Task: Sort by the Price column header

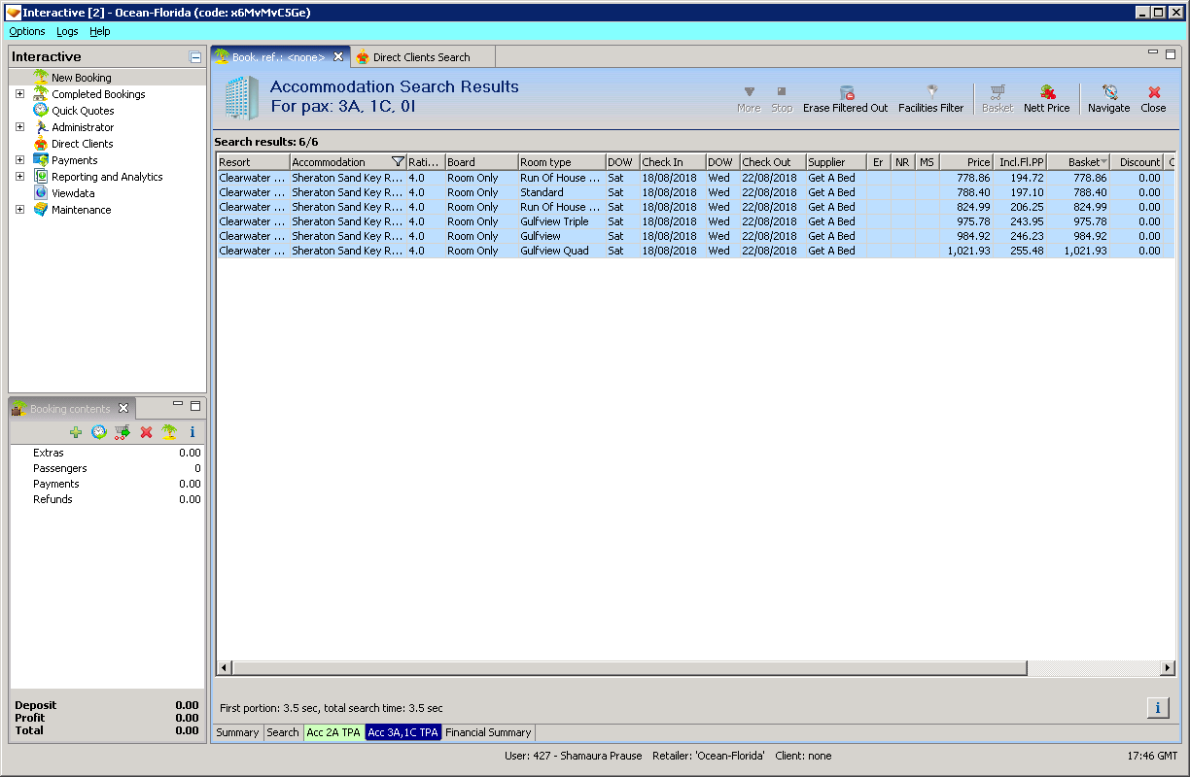Action: (965, 162)
